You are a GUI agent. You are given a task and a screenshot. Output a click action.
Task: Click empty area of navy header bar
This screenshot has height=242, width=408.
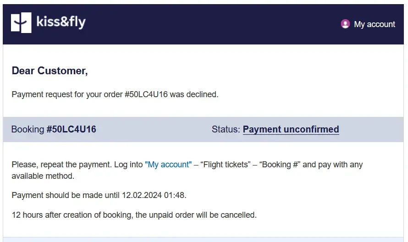click(206, 24)
